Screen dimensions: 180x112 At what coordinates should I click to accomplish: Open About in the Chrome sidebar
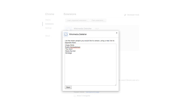48,36
